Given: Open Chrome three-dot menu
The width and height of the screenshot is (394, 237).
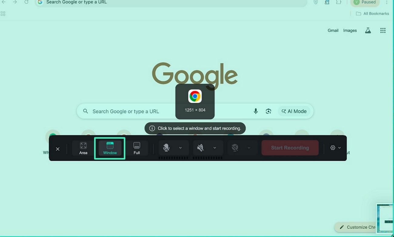Looking at the screenshot, I should (387, 2).
